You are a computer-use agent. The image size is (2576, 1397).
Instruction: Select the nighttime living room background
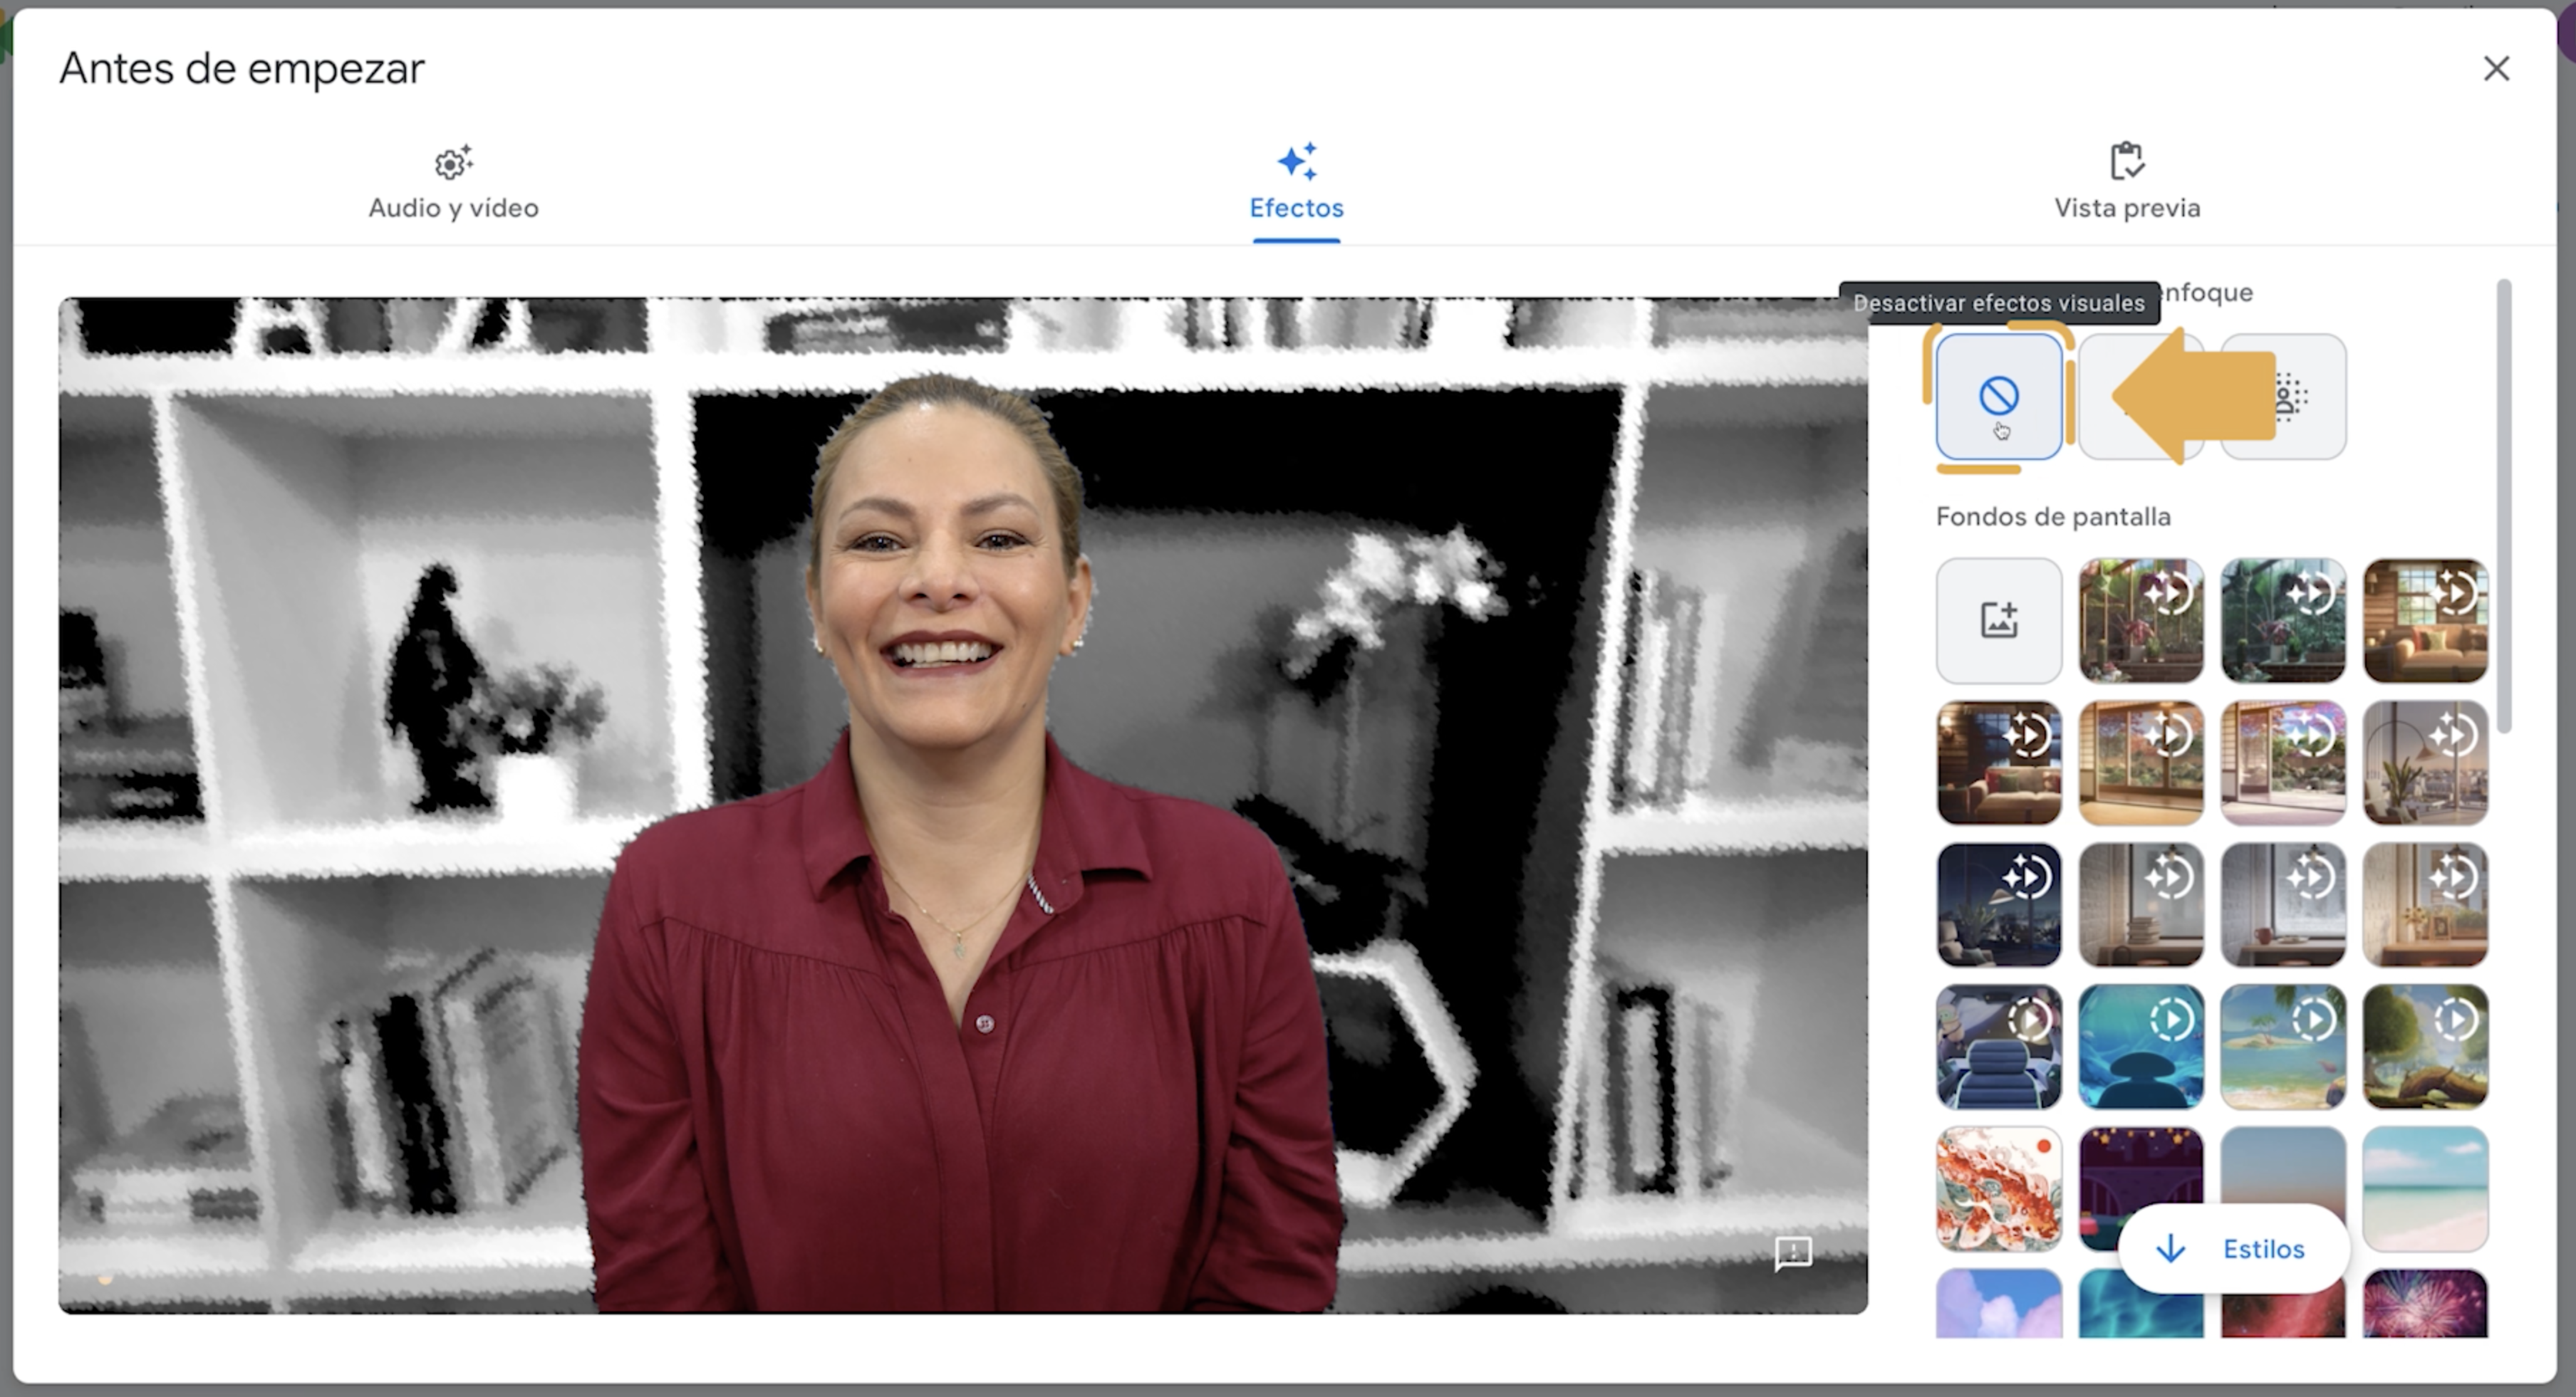pyautogui.click(x=1998, y=763)
